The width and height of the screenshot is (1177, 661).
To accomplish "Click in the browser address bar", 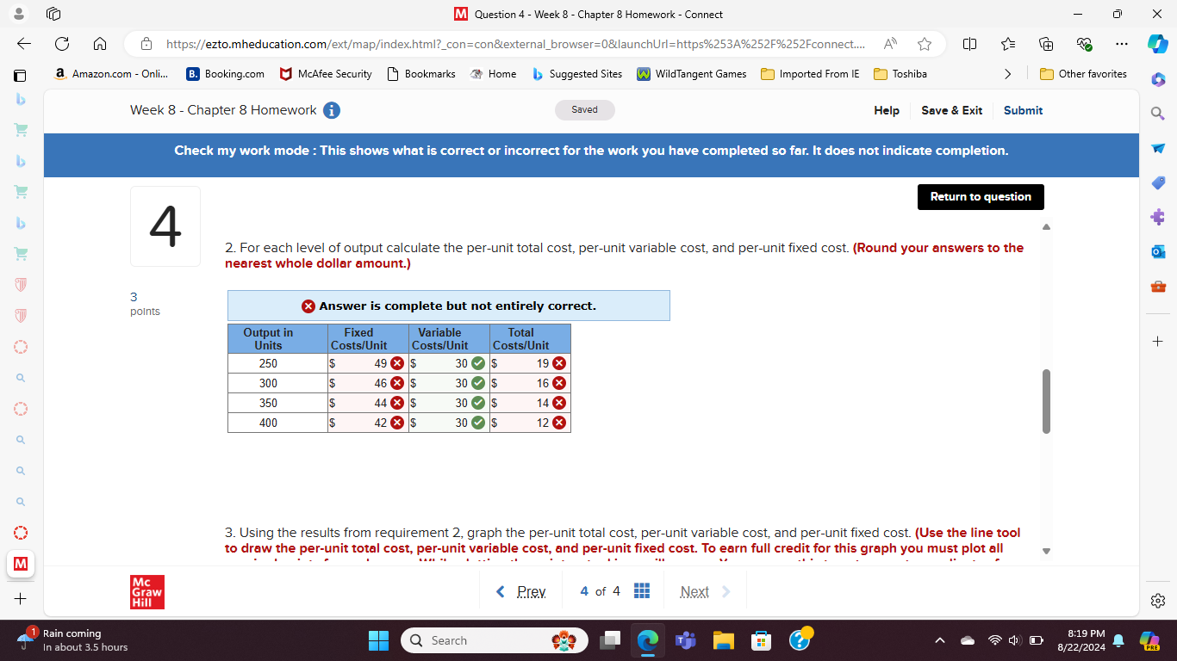I will click(517, 43).
